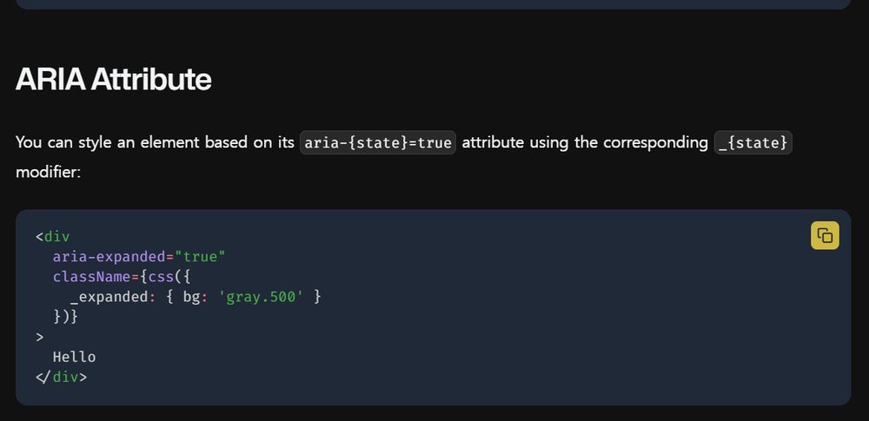
Task: Click the "true" string value in code
Action: pos(200,257)
